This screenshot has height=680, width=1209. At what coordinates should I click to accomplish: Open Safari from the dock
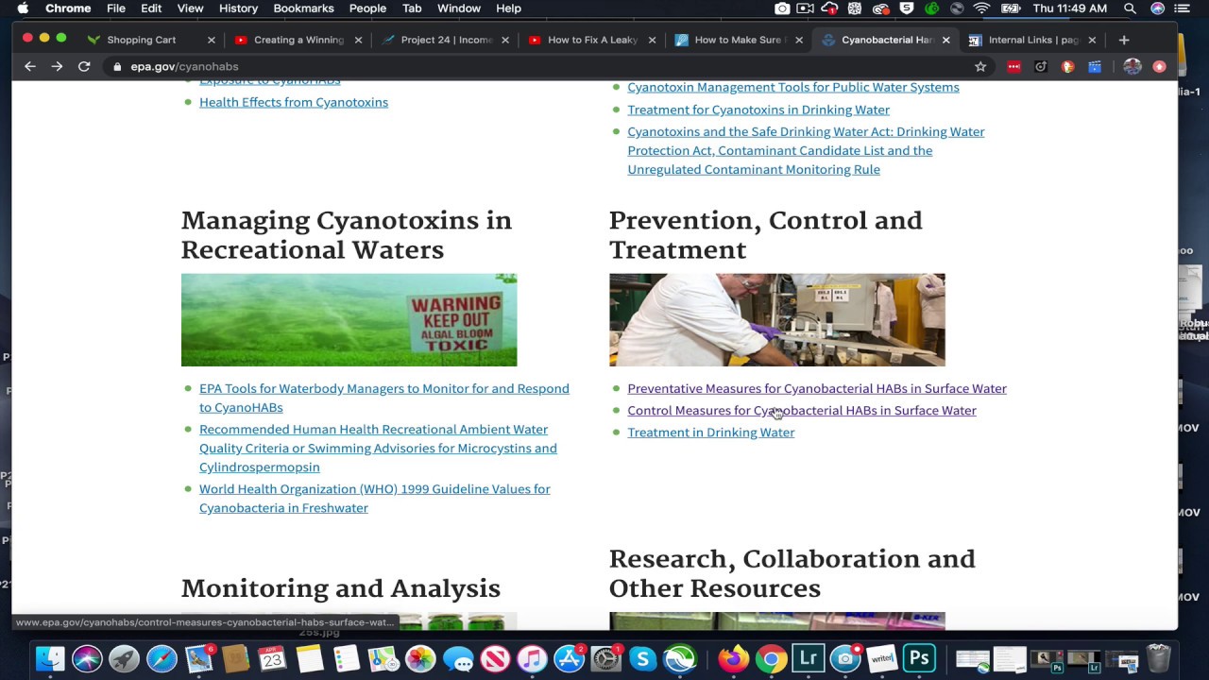point(162,658)
